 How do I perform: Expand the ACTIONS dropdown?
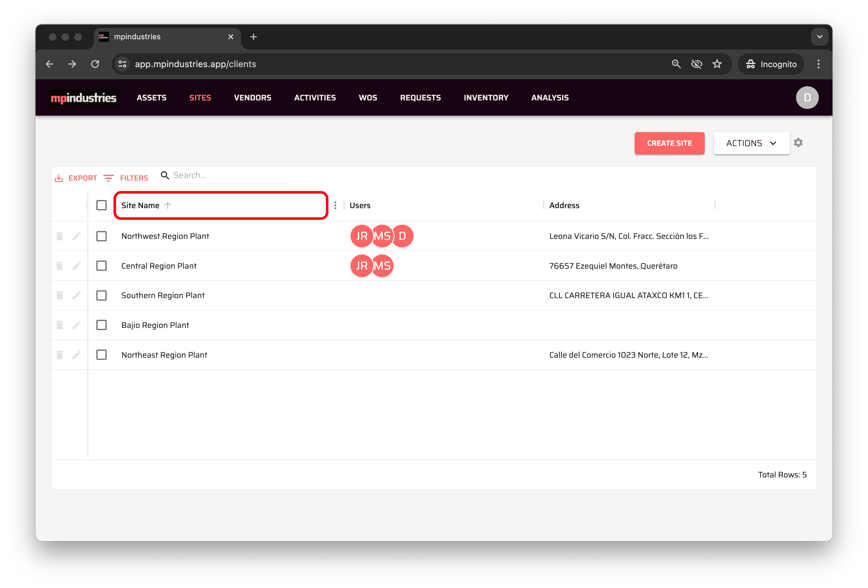point(751,143)
